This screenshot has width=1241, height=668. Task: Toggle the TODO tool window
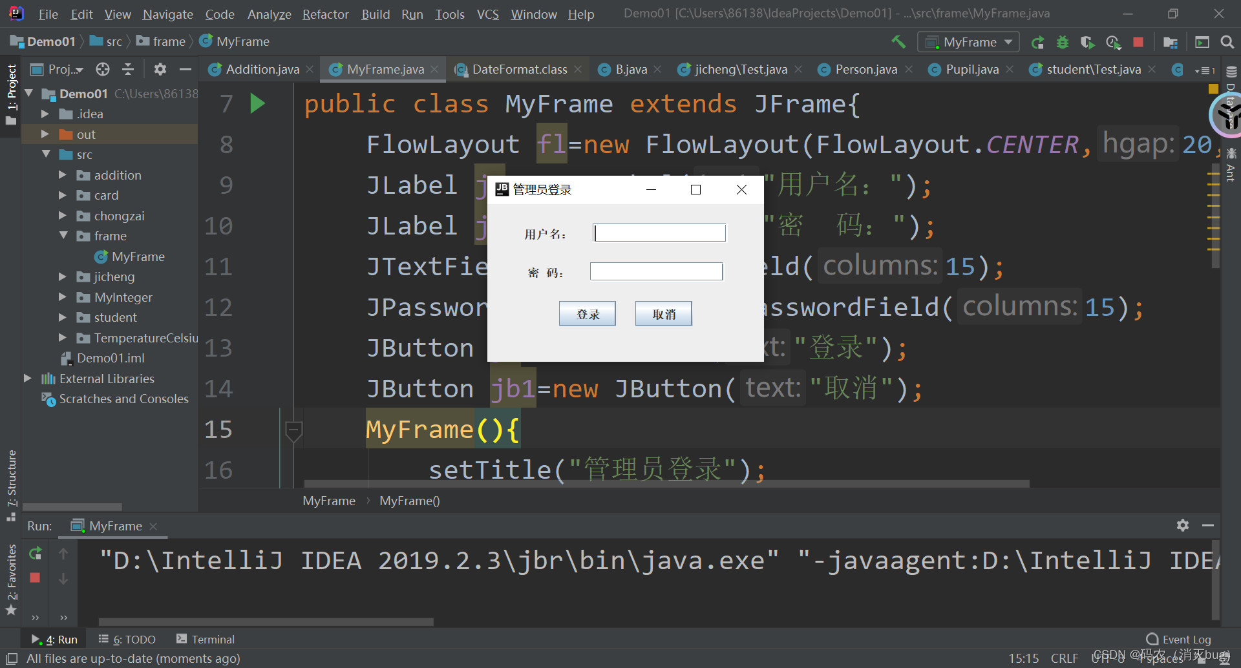tap(134, 639)
